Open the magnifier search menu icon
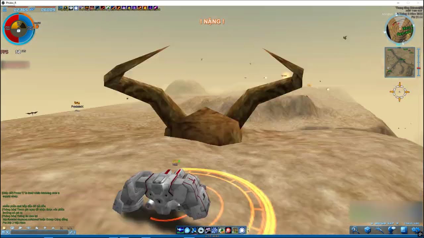Screen dimensions: 424x238 pyautogui.click(x=355, y=230)
